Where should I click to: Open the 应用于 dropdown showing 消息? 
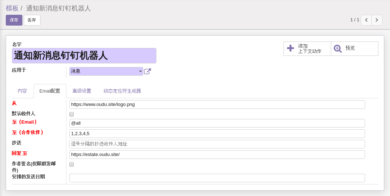[x=106, y=71]
